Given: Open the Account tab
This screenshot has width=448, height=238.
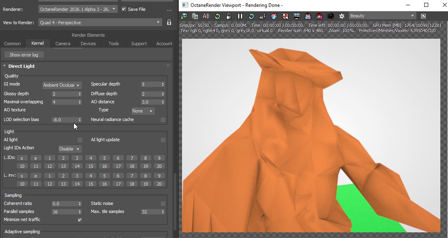Looking at the screenshot, I should (164, 44).
